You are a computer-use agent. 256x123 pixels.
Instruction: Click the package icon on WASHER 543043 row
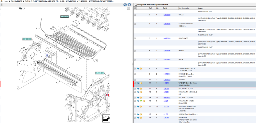(141, 83)
